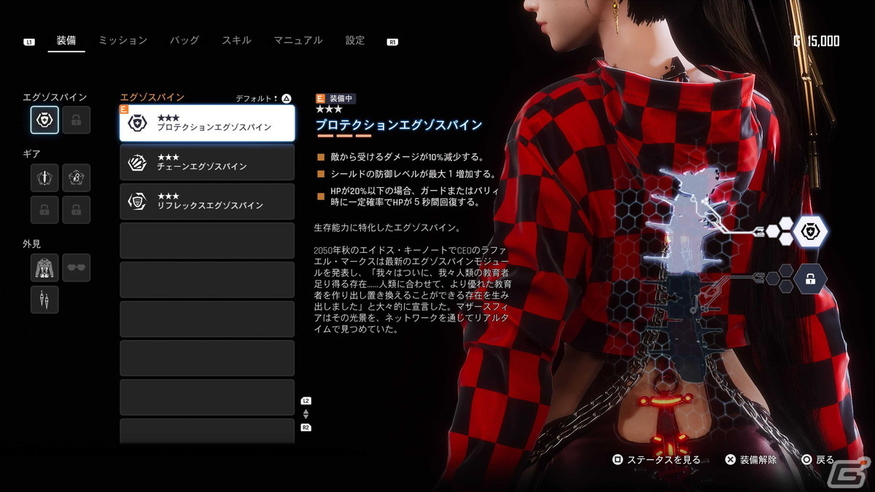875x492 pixels.
Task: Click the 15,000 currency amount
Action: click(x=822, y=42)
